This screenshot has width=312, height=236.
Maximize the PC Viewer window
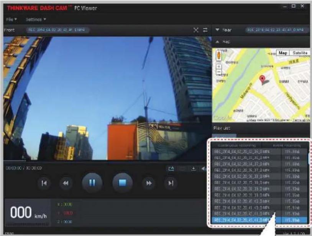[x=294, y=6]
